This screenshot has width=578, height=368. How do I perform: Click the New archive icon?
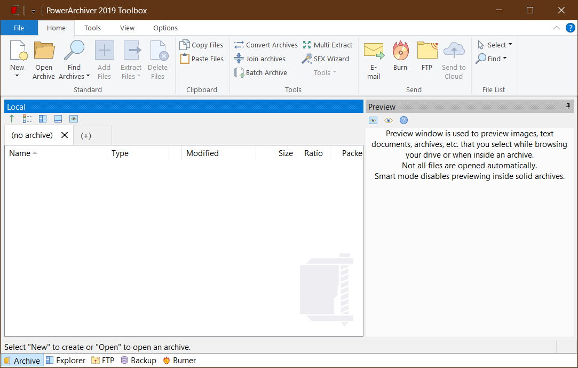coord(18,51)
